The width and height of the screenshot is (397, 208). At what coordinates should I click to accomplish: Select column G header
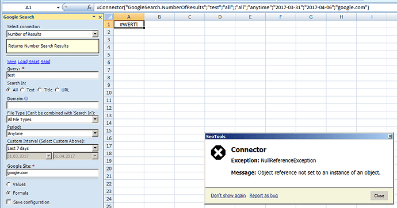tap(311, 17)
